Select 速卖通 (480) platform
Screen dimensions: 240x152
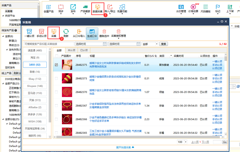(35, 50)
